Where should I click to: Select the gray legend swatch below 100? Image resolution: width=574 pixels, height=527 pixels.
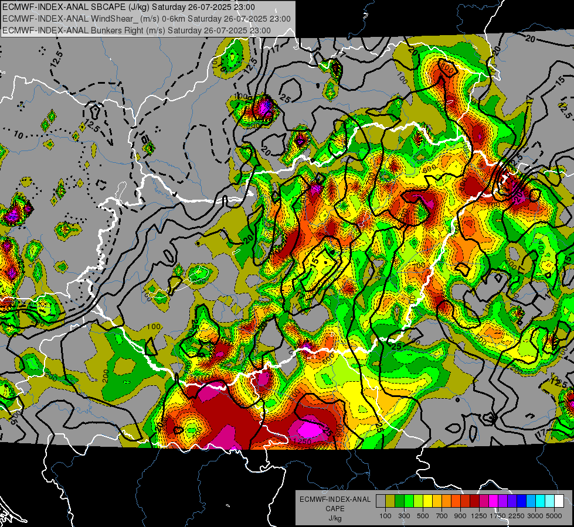click(381, 501)
